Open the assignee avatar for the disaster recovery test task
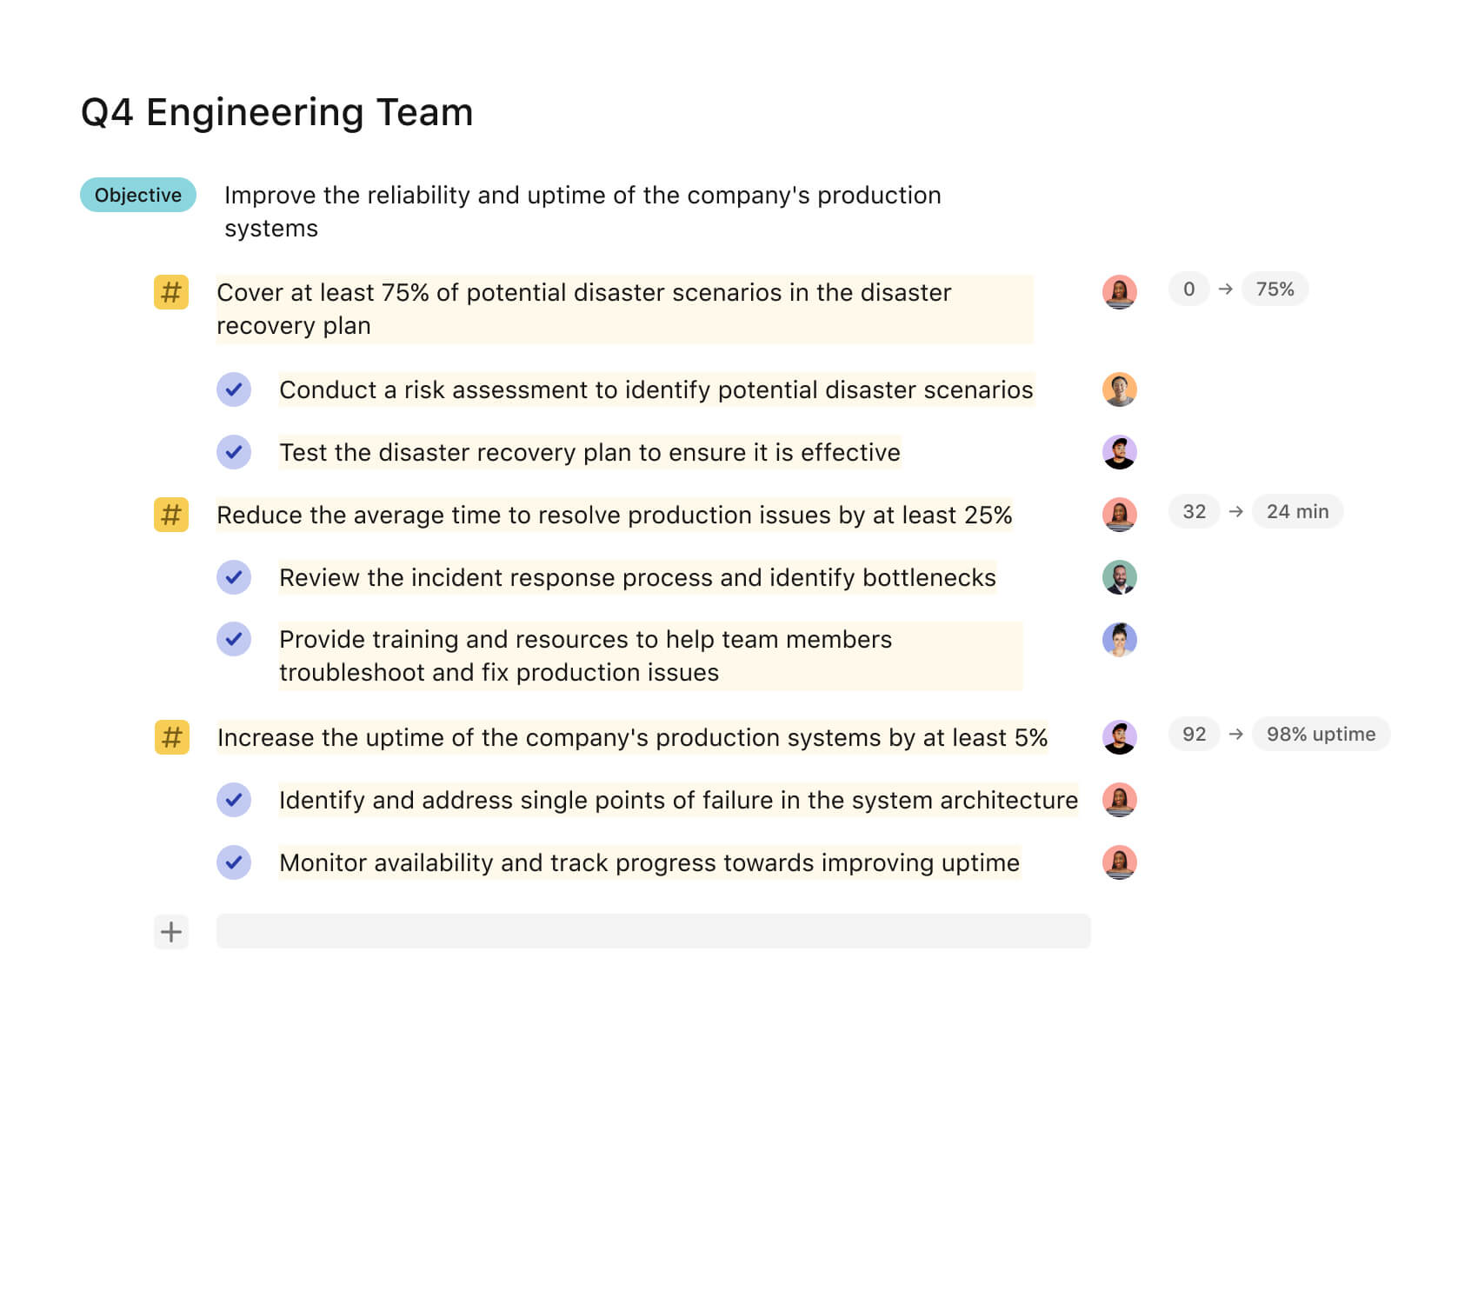The width and height of the screenshot is (1471, 1311). (1119, 452)
